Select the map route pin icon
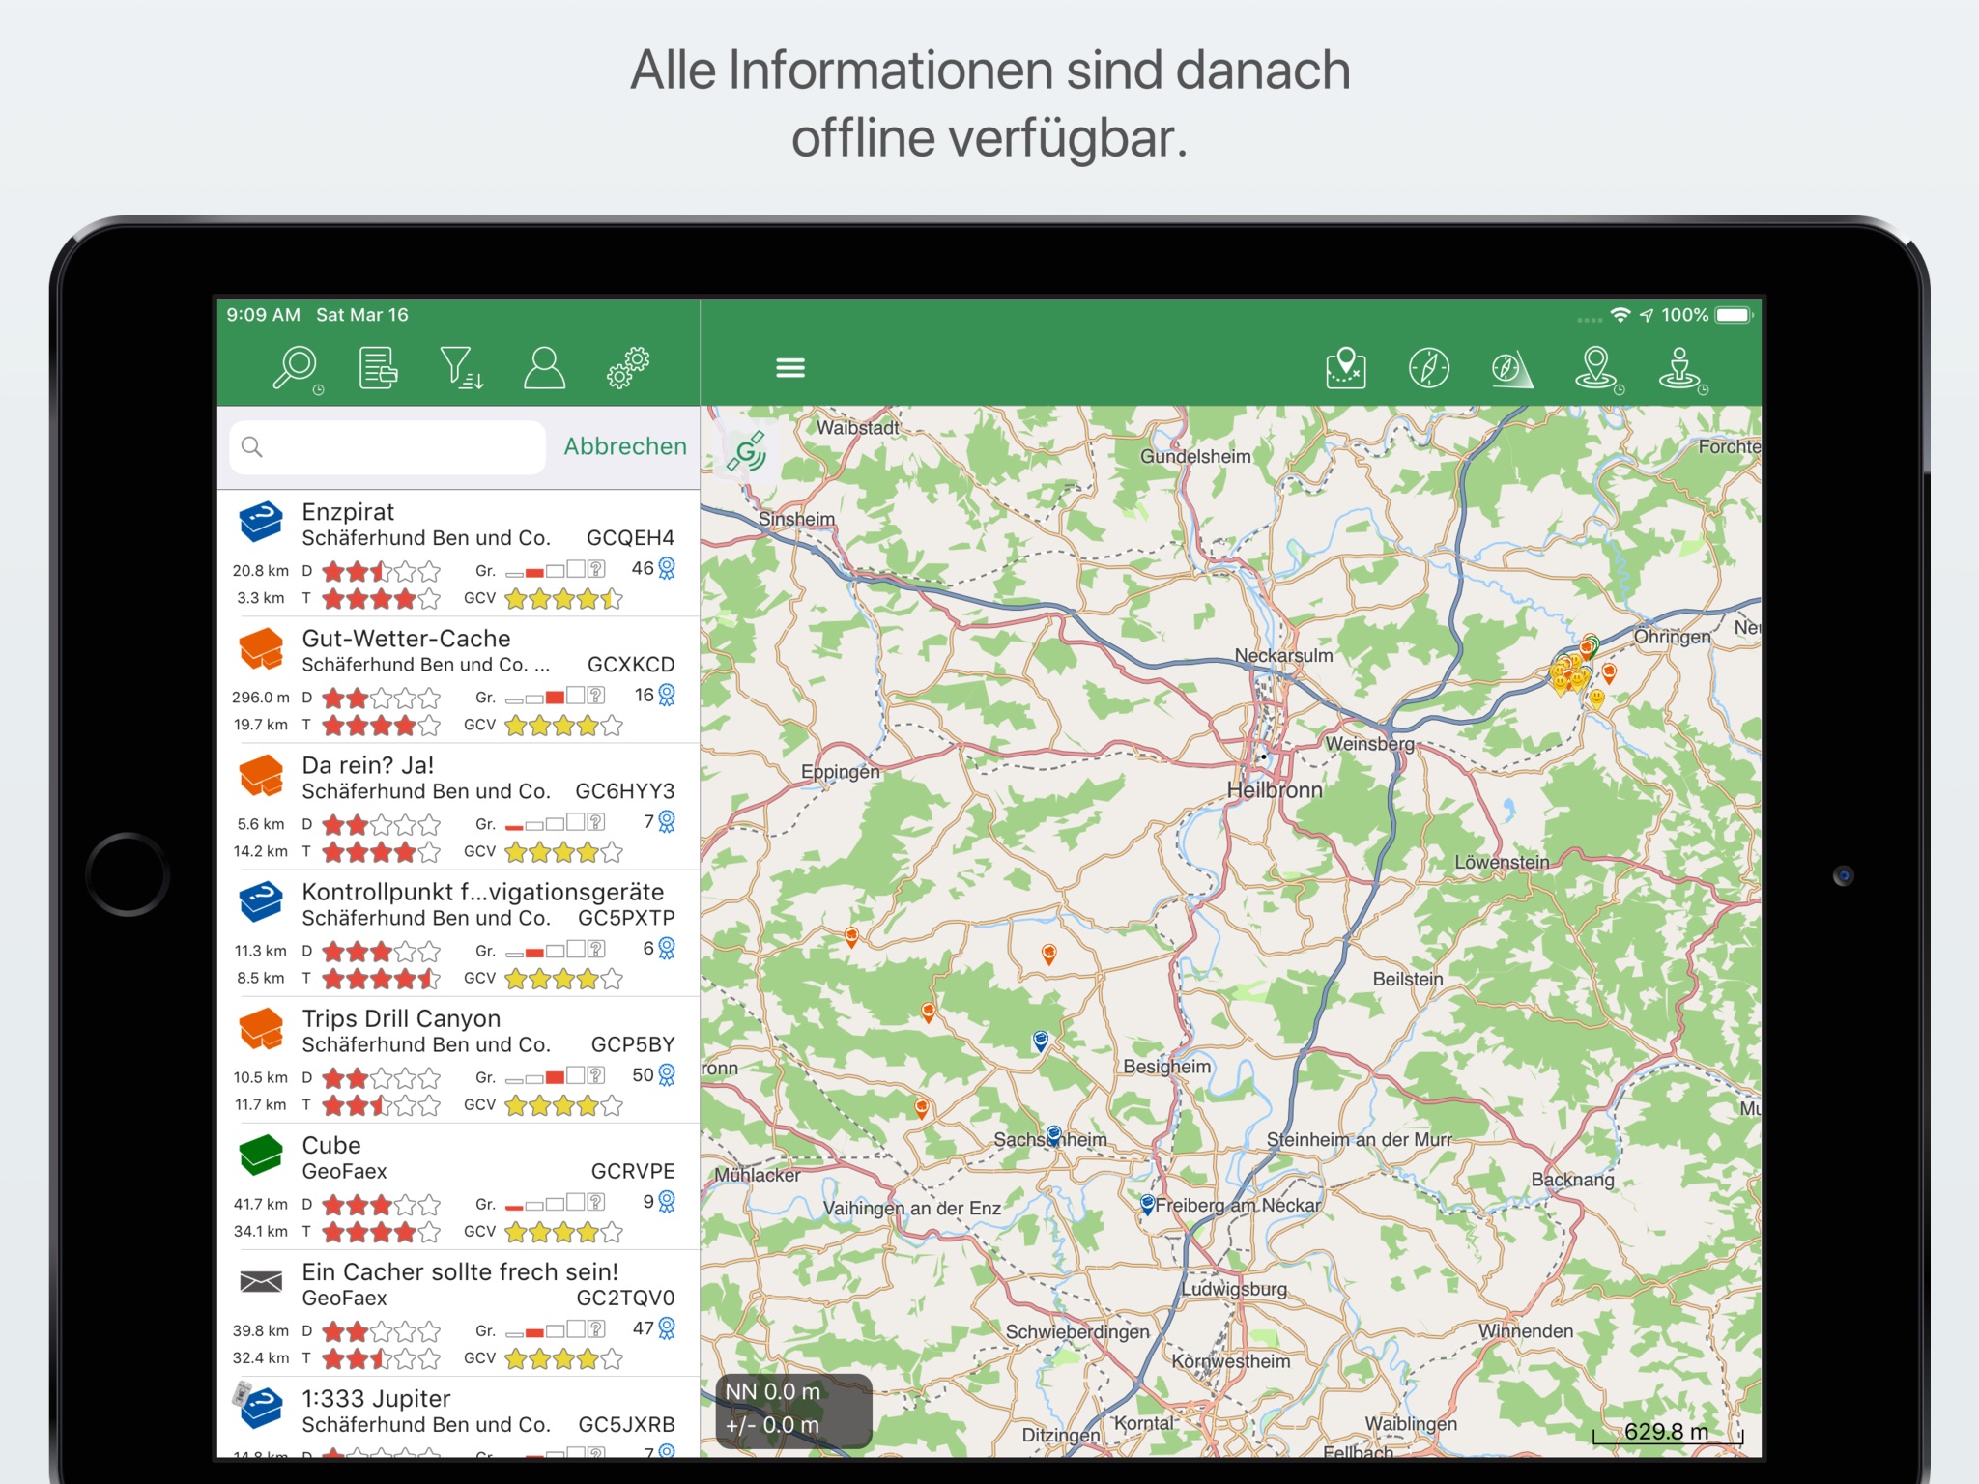This screenshot has height=1484, width=1979. (1346, 368)
